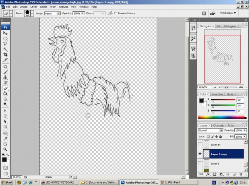Swap foreground and background colors
This screenshot has height=186, width=249.
pos(7,155)
